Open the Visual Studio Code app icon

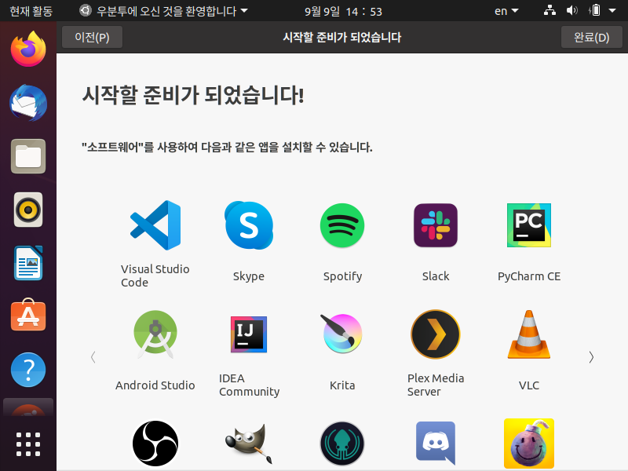coord(155,225)
